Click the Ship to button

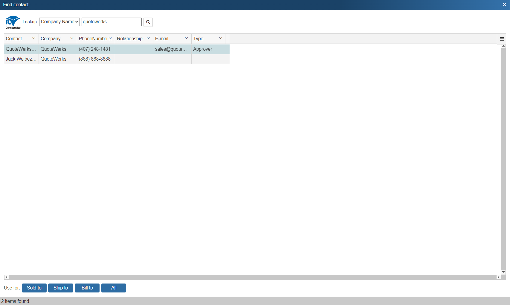[61, 288]
